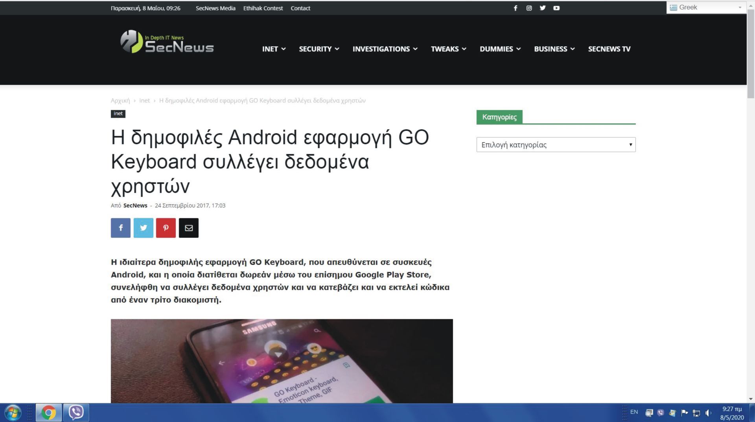Screen dimensions: 755x422
Task: Open the Επιλογή κατηγορίας category dropdown
Action: (556, 145)
